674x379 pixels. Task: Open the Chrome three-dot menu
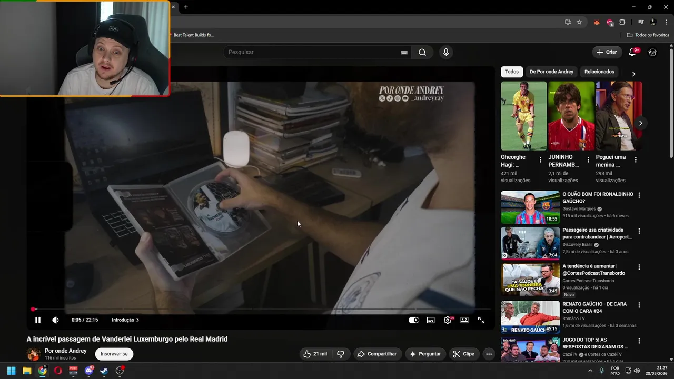point(665,22)
